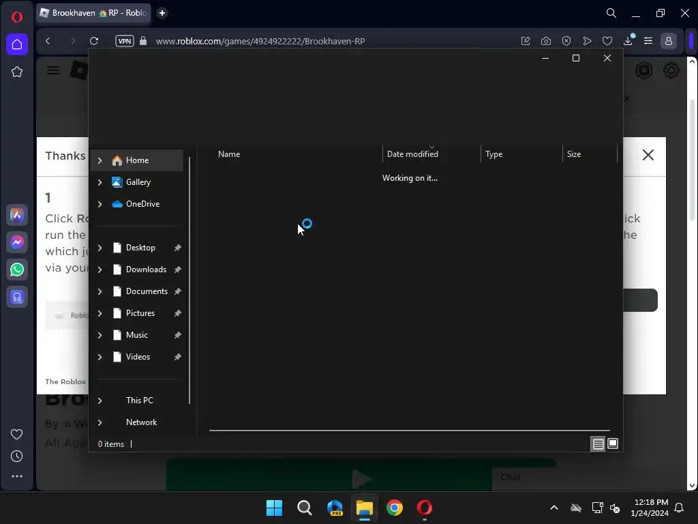
Task: Open the snapshot camera tool
Action: click(x=546, y=41)
